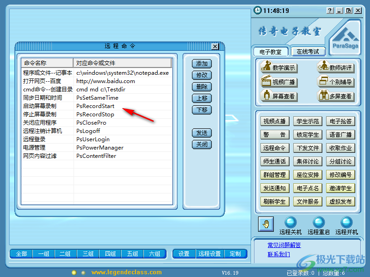370x277 pixels.
Task: Click the 命令名称 column header
Action: click(x=47, y=63)
